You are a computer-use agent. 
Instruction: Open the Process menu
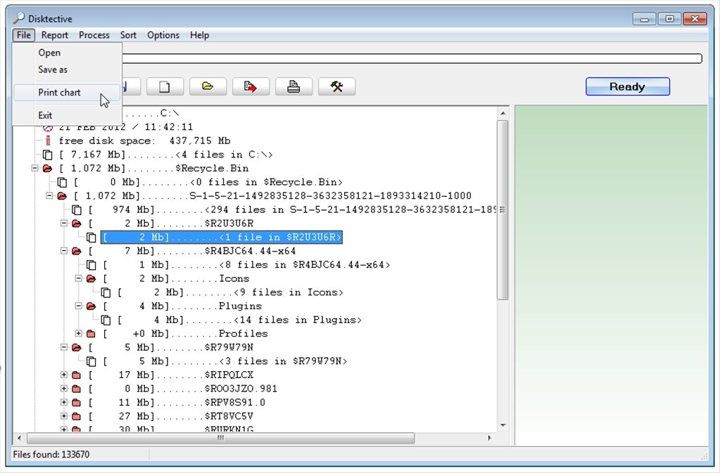click(94, 35)
